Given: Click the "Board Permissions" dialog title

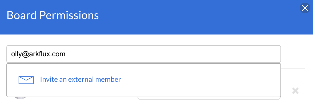Looking at the screenshot, I should [53, 15].
